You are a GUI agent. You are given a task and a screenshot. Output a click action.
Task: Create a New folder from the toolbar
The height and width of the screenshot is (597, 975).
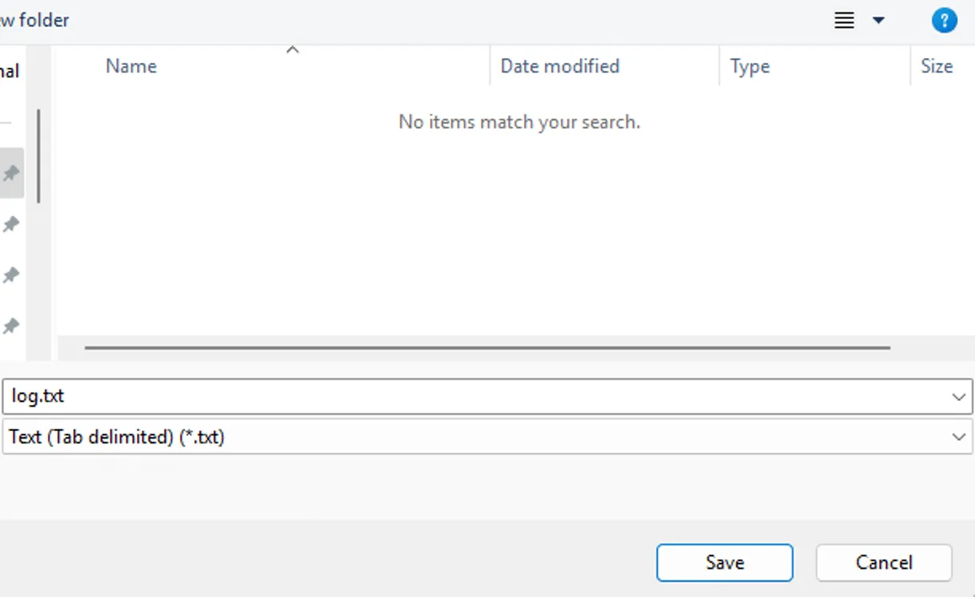point(34,20)
